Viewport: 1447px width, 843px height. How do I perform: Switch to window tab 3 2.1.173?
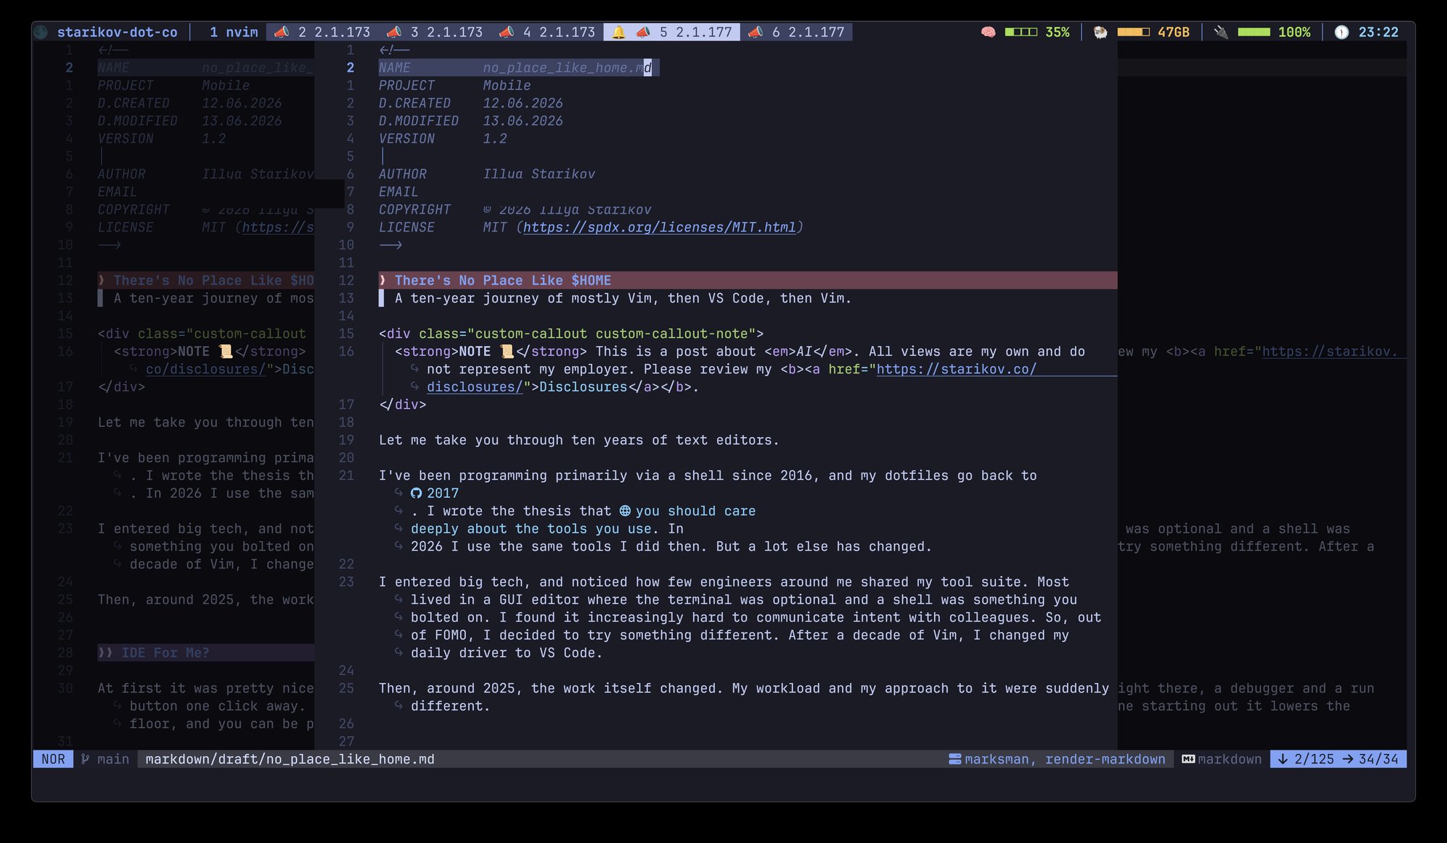[435, 32]
